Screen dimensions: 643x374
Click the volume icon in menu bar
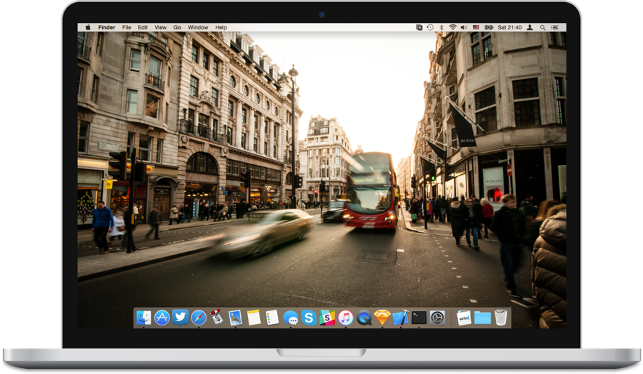pos(464,27)
